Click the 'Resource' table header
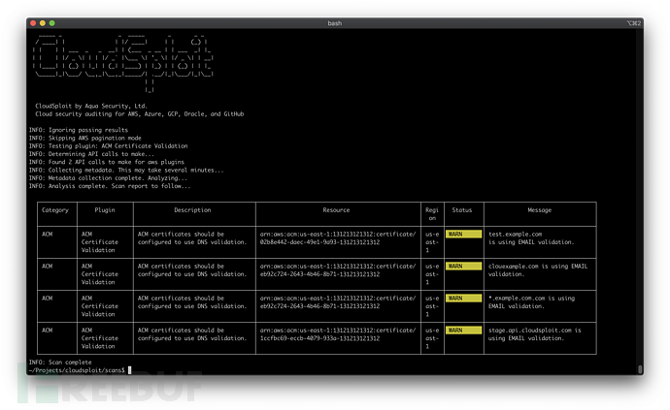The height and width of the screenshot is (410, 670). pos(336,210)
